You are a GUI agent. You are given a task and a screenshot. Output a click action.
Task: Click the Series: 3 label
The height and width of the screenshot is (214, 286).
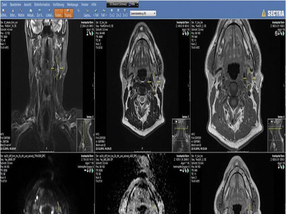(x=185, y=117)
